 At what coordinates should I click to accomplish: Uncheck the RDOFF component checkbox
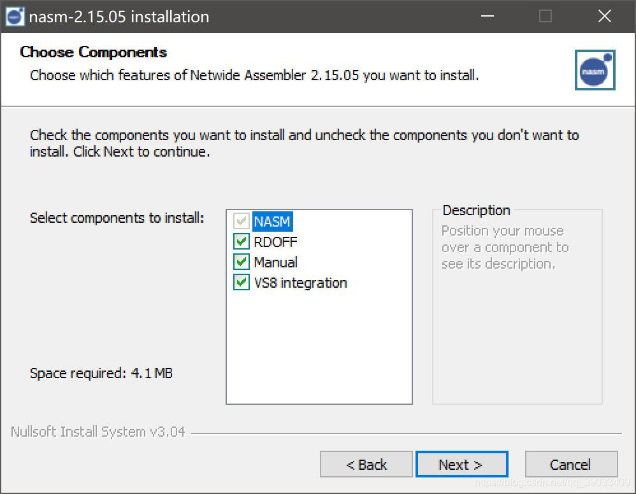click(241, 241)
